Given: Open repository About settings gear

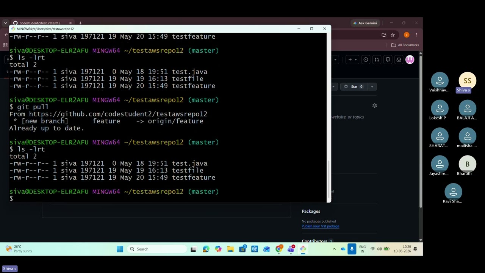Looking at the screenshot, I should point(374,106).
